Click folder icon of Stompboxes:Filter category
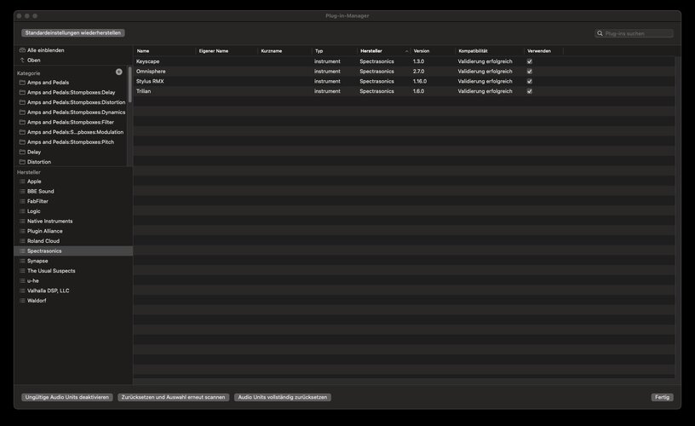The width and height of the screenshot is (695, 426). 22,123
